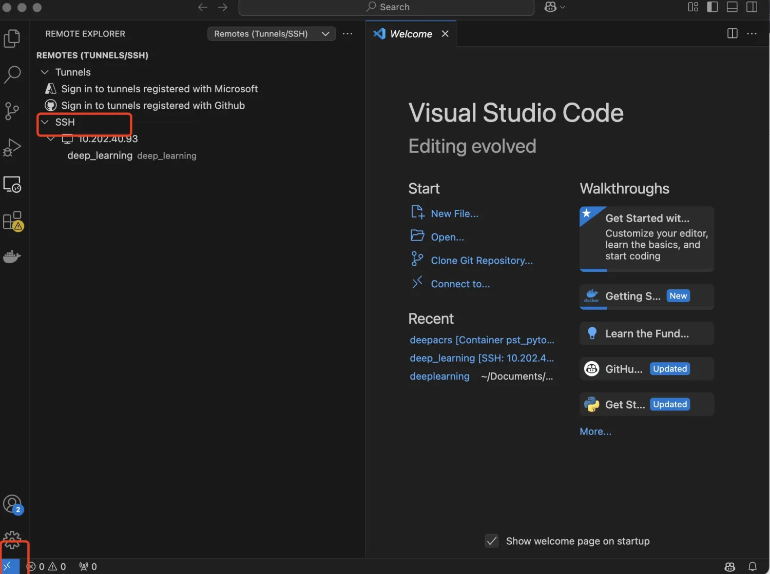Select the deep_learning remote folder
This screenshot has height=574, width=770.
point(132,155)
